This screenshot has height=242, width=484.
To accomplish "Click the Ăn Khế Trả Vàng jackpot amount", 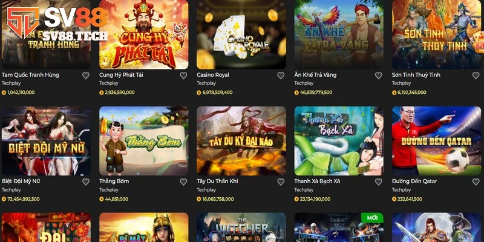I will click(316, 93).
